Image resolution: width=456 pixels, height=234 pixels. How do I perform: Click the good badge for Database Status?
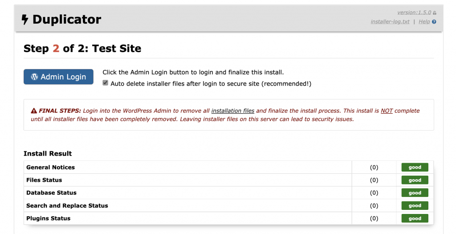[415, 193]
